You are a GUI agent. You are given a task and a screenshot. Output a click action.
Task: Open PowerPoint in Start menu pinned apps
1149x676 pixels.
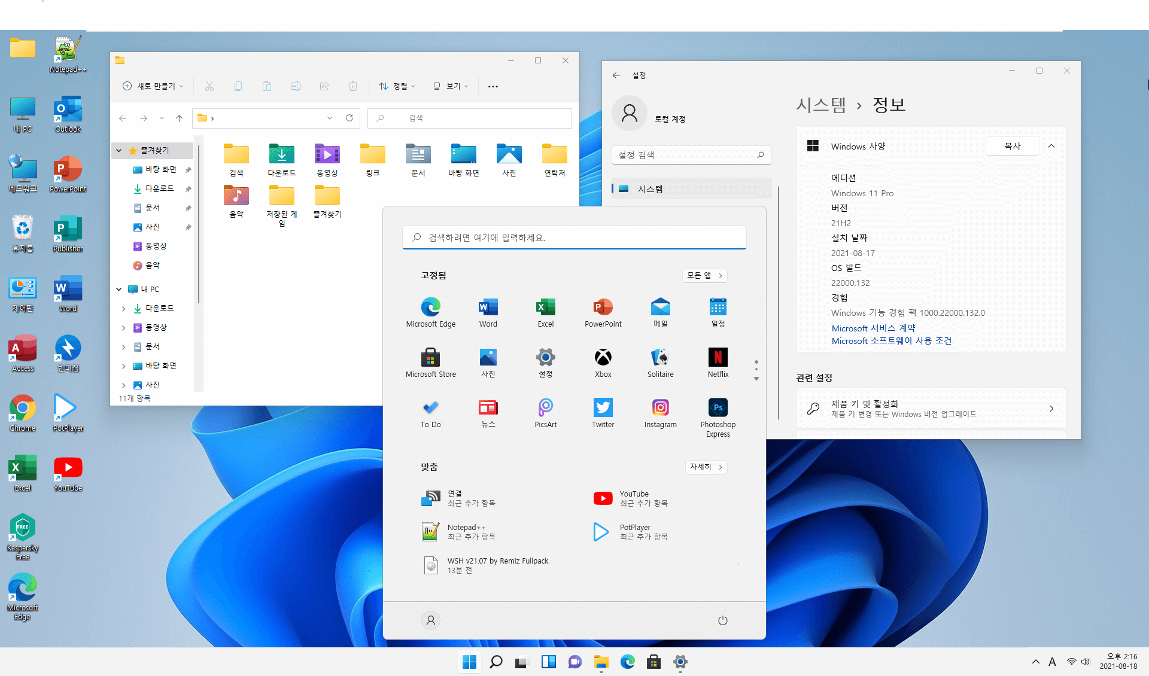point(603,313)
